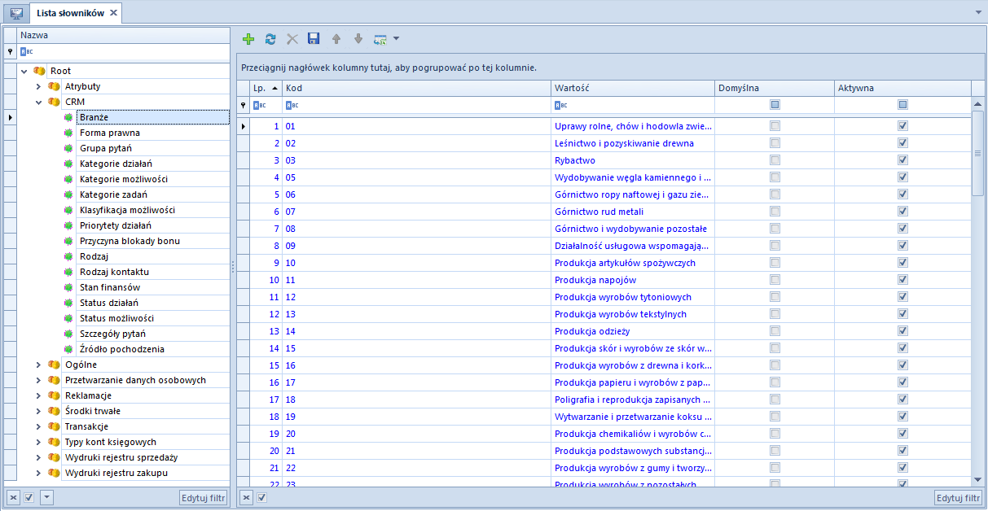Click the Save floppy disk icon
The height and width of the screenshot is (511, 988).
pos(314,39)
